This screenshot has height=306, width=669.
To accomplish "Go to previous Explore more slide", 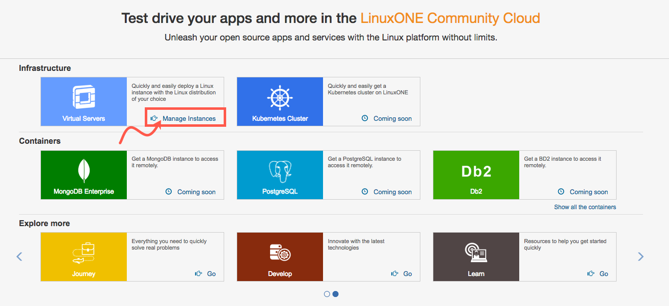I will coord(19,257).
